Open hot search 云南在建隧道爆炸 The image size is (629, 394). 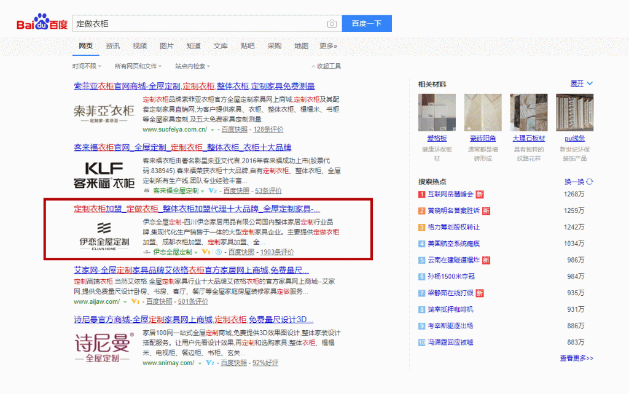454,260
